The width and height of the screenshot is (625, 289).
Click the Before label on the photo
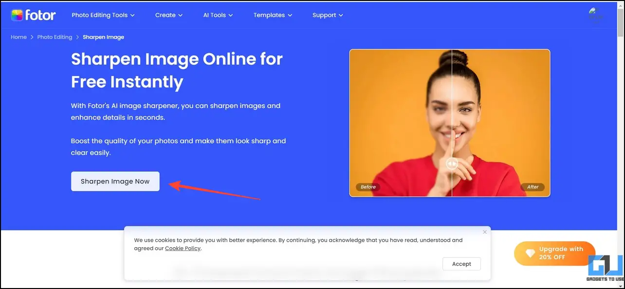tap(368, 187)
